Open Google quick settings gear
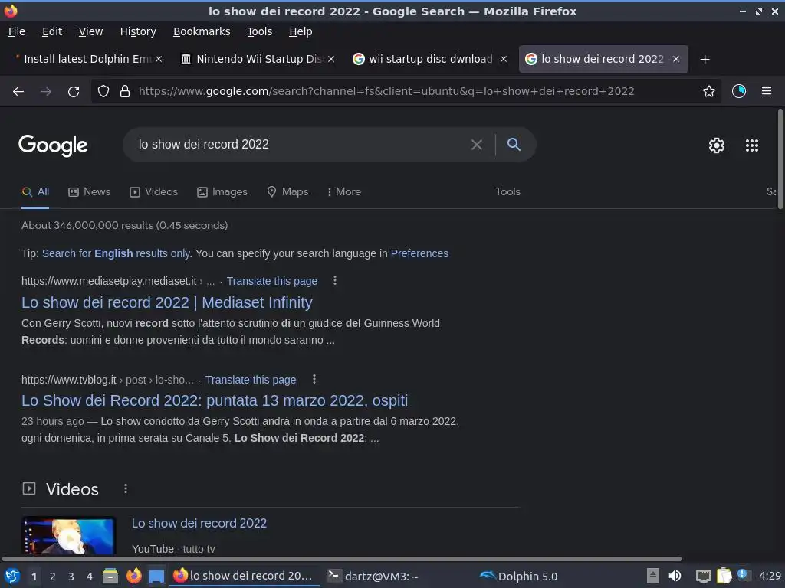This screenshot has height=588, width=785. (x=717, y=145)
